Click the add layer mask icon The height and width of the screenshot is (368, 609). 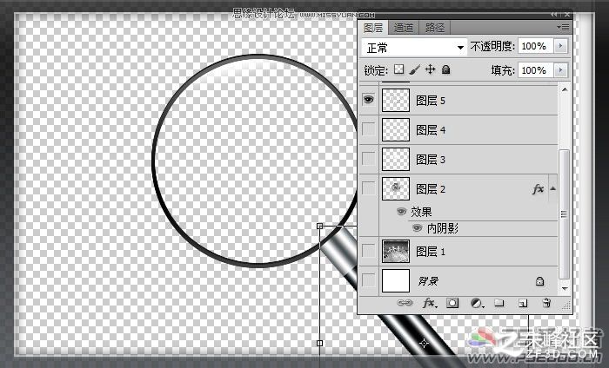pos(452,303)
